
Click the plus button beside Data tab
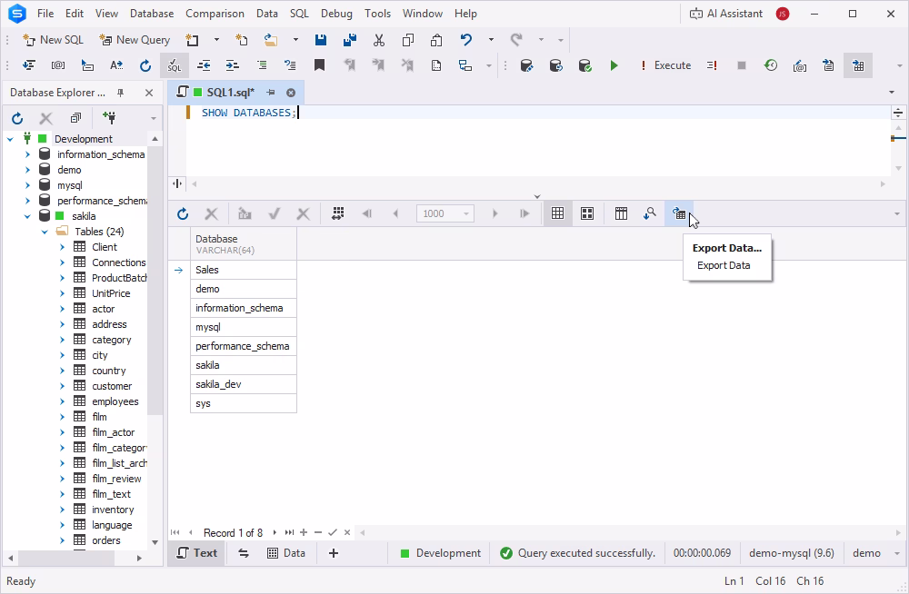334,553
